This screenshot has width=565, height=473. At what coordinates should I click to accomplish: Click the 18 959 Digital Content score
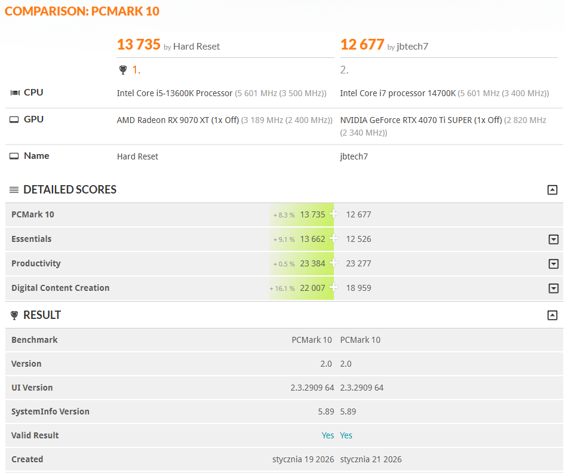click(358, 288)
